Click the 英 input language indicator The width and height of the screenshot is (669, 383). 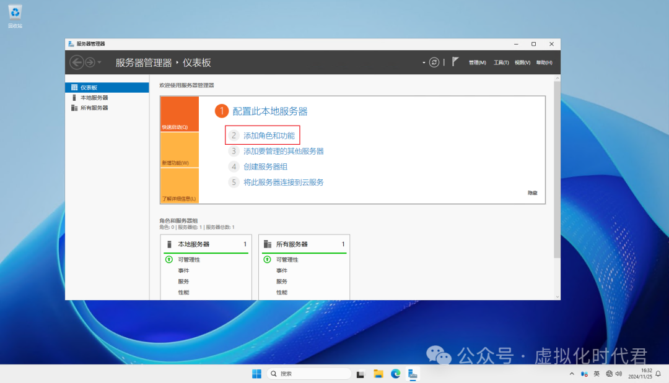tap(597, 374)
